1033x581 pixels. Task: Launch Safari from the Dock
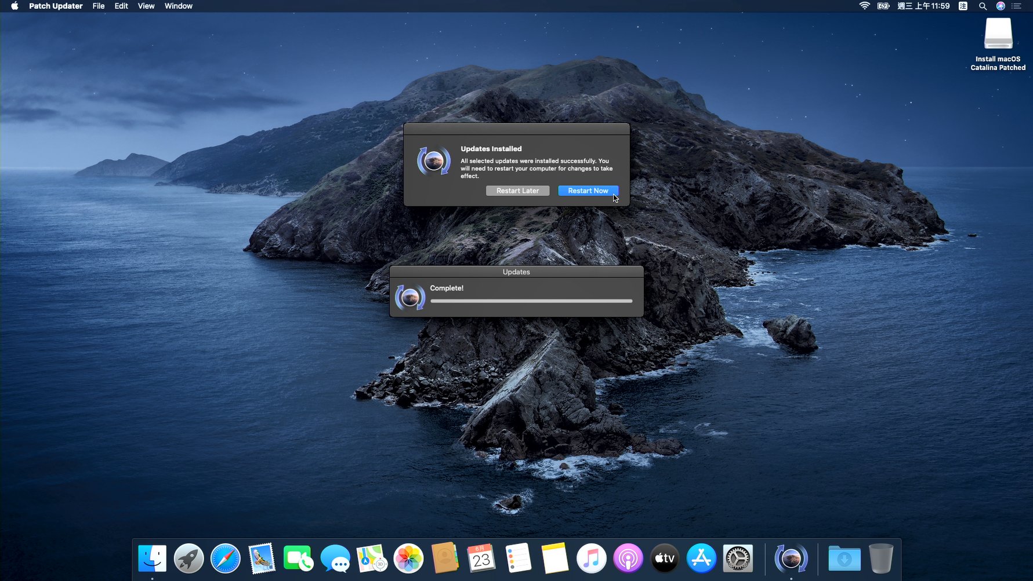[225, 558]
